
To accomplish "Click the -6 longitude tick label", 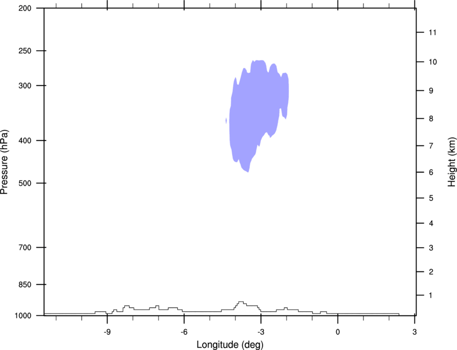I will [x=184, y=332].
